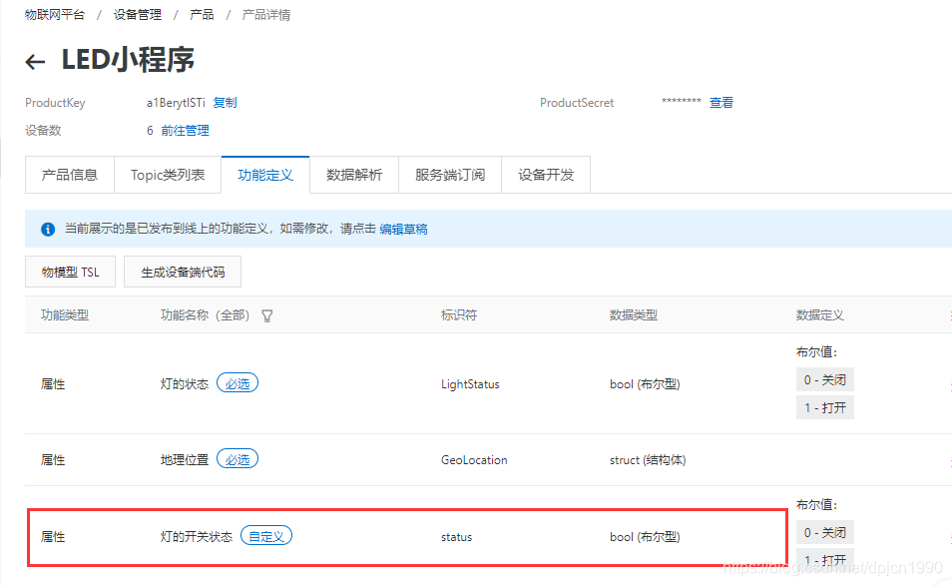Click bool (布尔型) in status row

[645, 537]
